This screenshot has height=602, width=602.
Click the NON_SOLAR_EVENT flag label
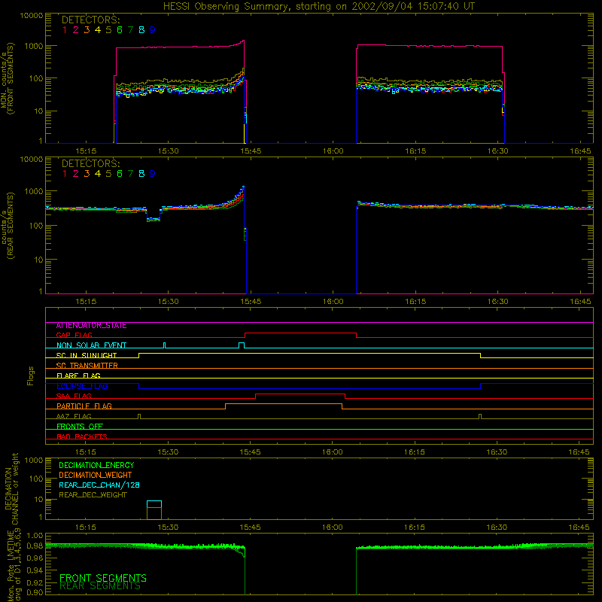pyautogui.click(x=91, y=345)
